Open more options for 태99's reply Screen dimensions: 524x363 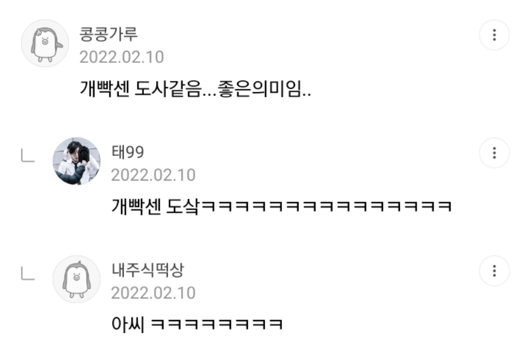coord(494,153)
